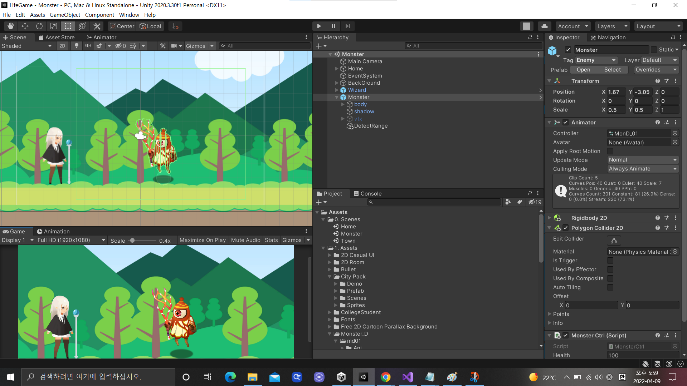The height and width of the screenshot is (386, 687).
Task: Adjust the Game view scale slider
Action: [x=133, y=240]
